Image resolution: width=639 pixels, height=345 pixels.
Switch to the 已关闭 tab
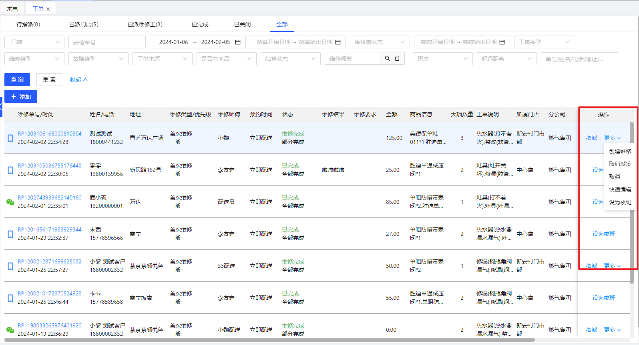pos(242,24)
